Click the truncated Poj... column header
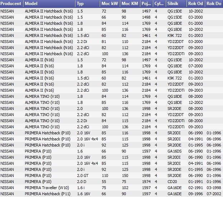 tap(146, 4)
